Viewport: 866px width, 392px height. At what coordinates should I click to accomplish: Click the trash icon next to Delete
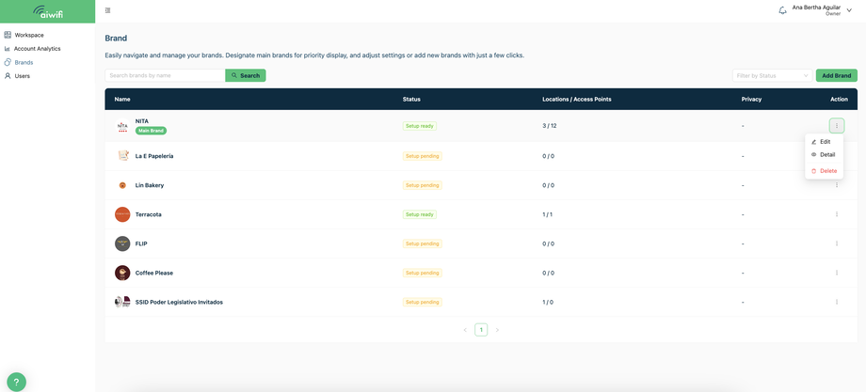click(x=813, y=171)
